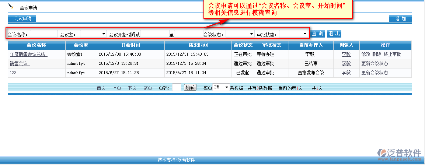Click the 会议开始时间从 start date field

click(x=154, y=34)
